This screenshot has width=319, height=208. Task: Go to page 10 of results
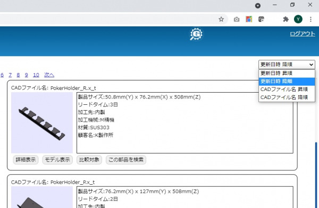click(x=36, y=75)
